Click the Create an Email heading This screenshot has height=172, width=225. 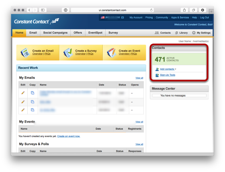(43, 51)
